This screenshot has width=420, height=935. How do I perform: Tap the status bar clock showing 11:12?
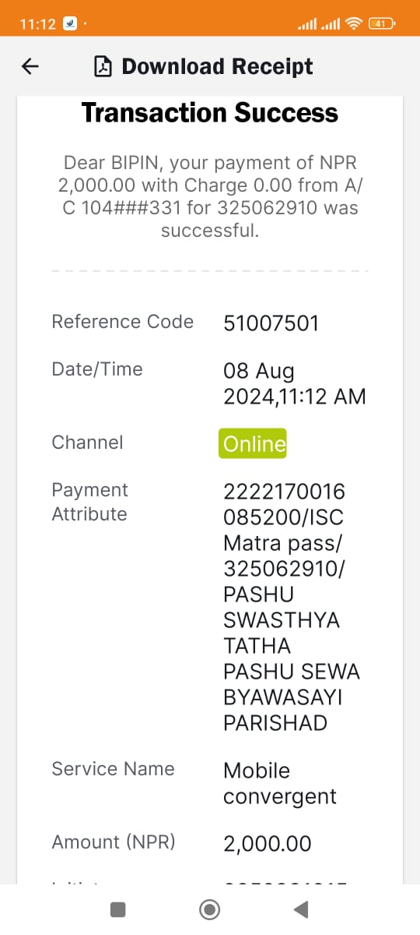pos(37,24)
